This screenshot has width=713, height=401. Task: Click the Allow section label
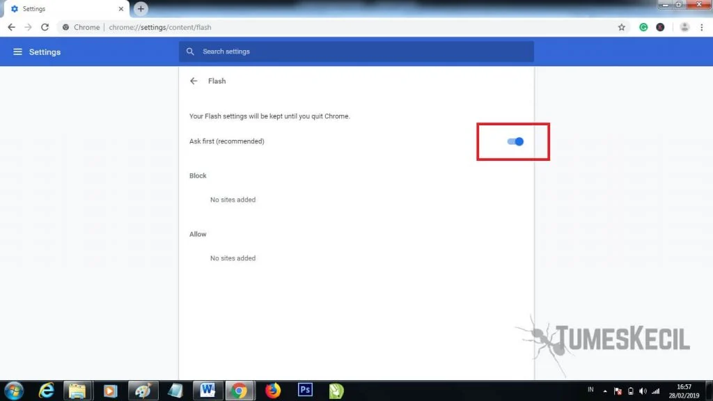198,234
